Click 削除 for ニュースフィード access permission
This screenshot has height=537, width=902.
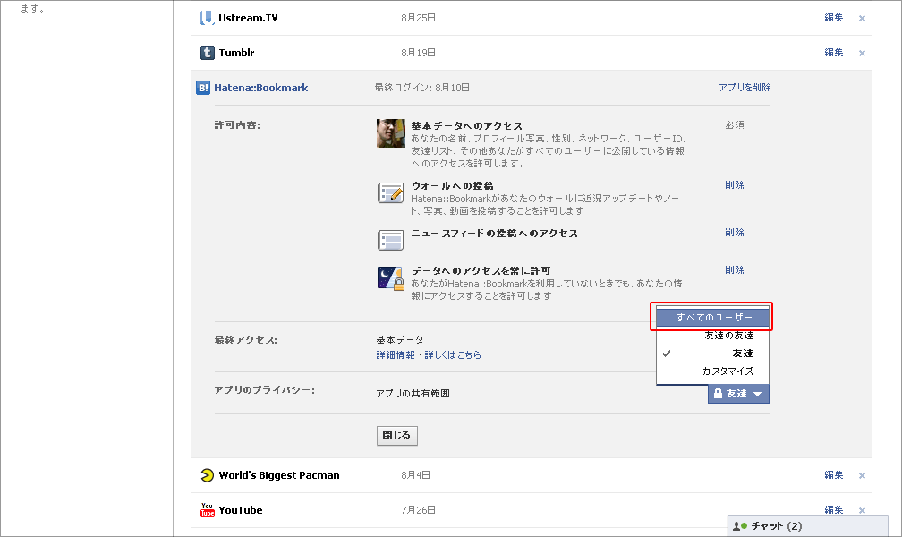click(x=735, y=233)
